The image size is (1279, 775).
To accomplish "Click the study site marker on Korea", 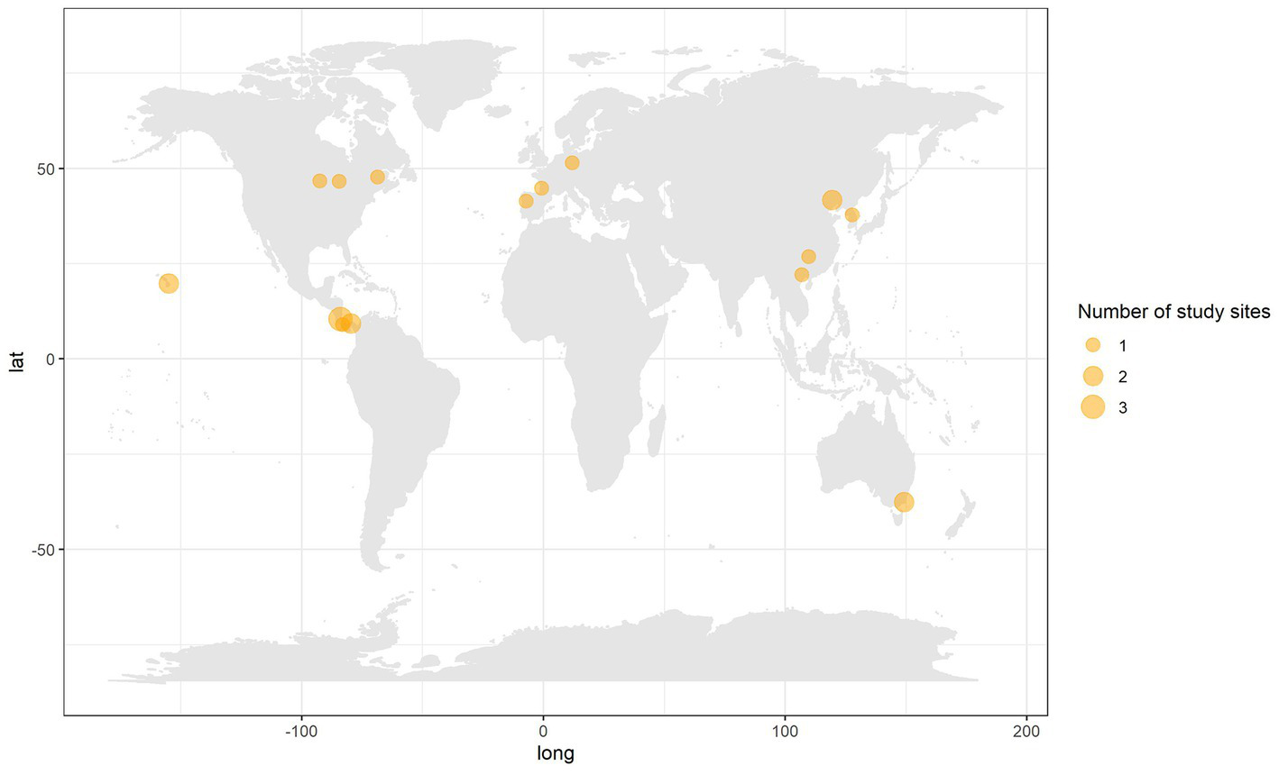I will 851,215.
